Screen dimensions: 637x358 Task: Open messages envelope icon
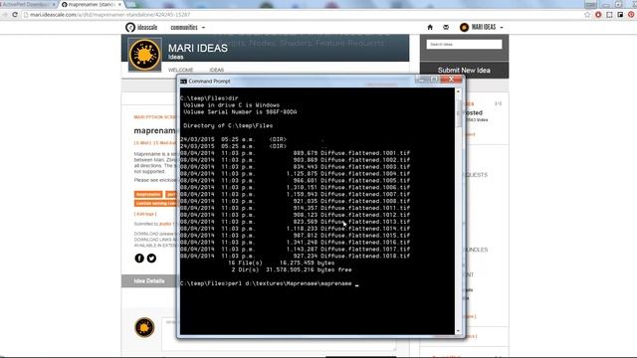446,27
